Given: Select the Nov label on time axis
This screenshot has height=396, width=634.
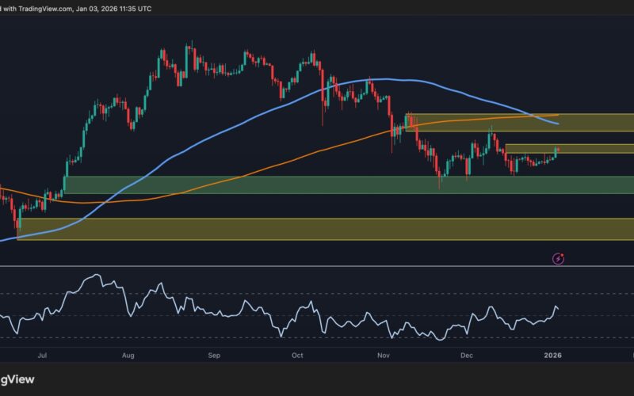Looking at the screenshot, I should tap(384, 357).
